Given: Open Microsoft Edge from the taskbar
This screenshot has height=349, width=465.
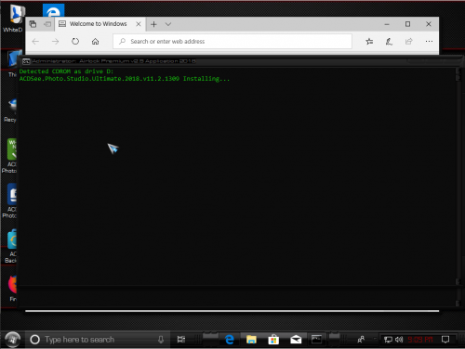Looking at the screenshot, I should point(230,340).
